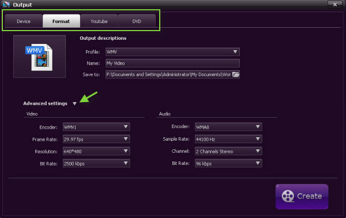346x218 pixels.
Task: Click the WMV file format thumbnail
Action: pos(39,57)
